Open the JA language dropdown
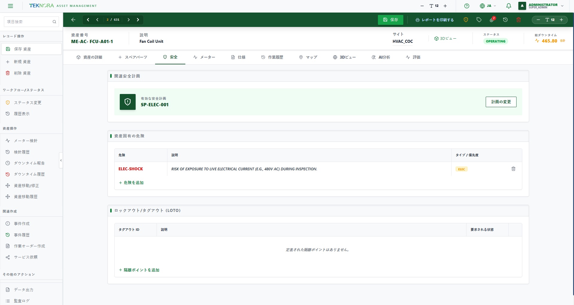 pos(488,6)
